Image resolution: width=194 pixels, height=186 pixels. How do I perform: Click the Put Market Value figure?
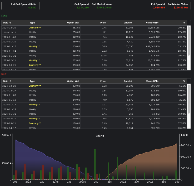(x=181, y=8)
